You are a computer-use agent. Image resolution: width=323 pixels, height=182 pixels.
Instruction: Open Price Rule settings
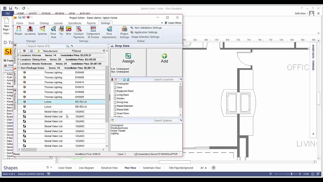coord(53,32)
